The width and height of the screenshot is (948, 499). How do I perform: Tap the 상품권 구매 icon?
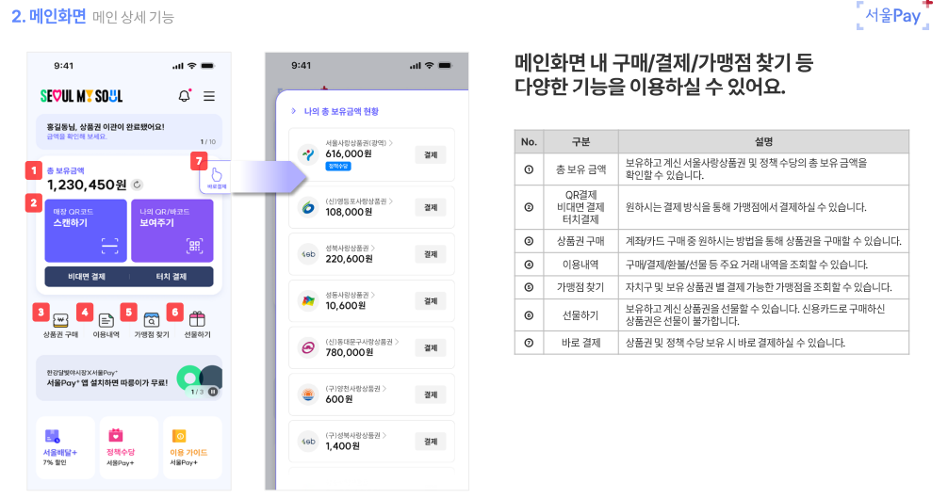[60, 319]
